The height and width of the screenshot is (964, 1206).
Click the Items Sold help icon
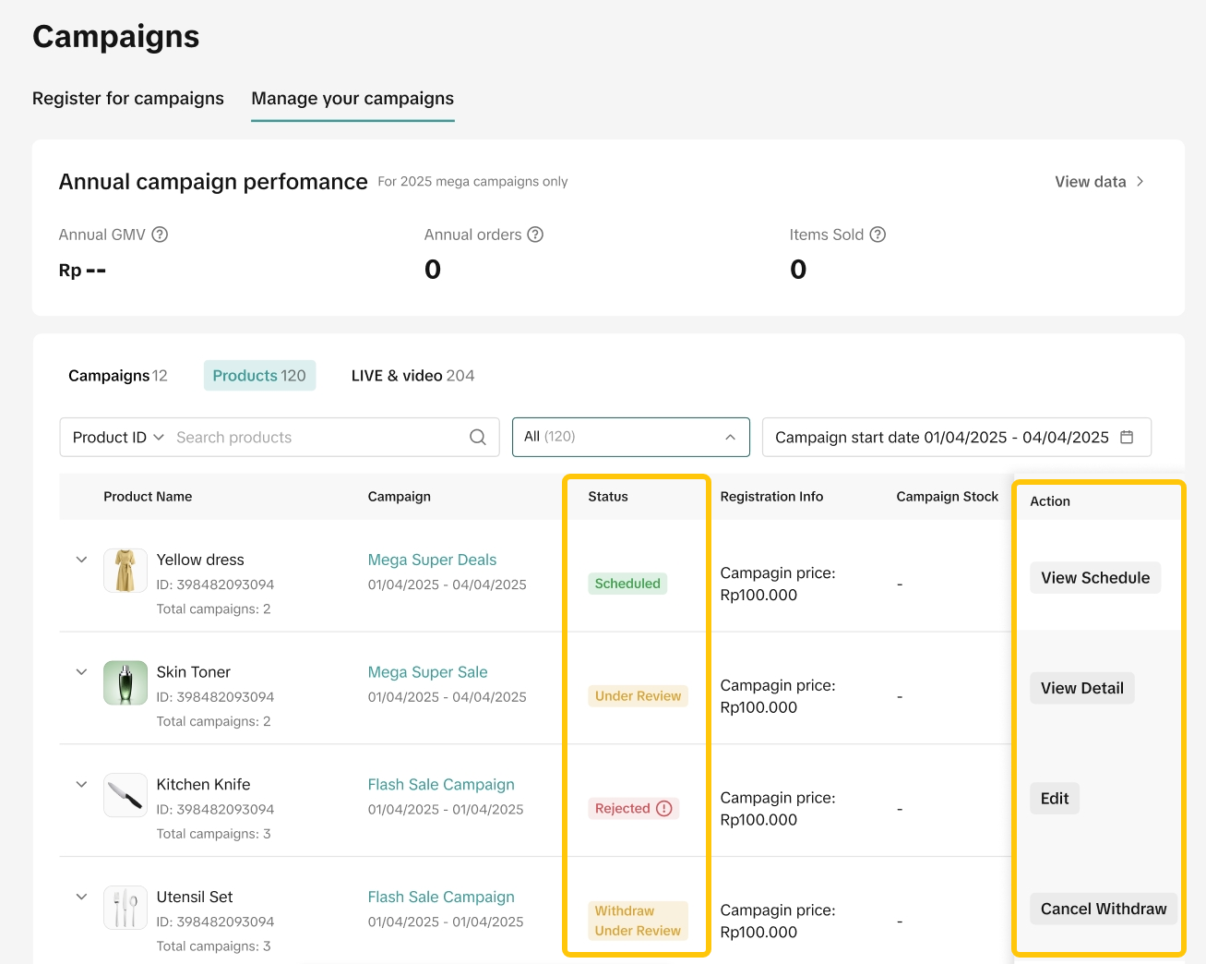(878, 235)
